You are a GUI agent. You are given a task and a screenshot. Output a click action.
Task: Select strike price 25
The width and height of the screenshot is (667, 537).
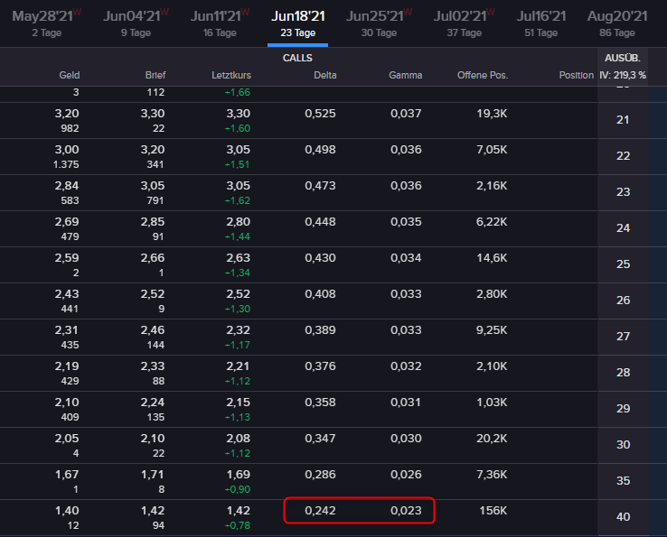[623, 264]
